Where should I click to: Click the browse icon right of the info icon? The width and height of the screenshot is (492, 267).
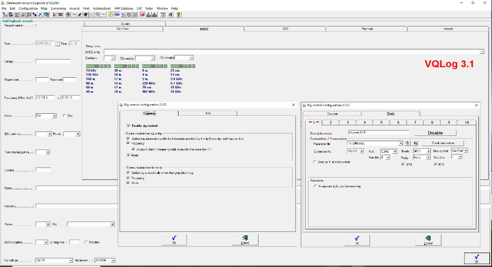[x=415, y=143]
